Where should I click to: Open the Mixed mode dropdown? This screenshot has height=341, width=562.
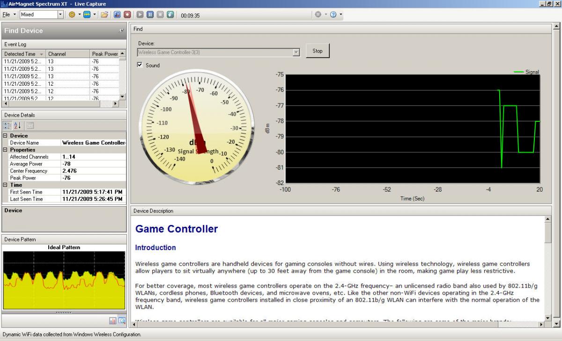60,15
